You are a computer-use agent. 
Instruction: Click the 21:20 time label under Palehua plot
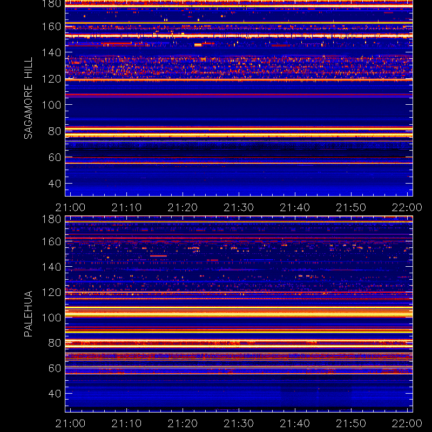pos(183,423)
